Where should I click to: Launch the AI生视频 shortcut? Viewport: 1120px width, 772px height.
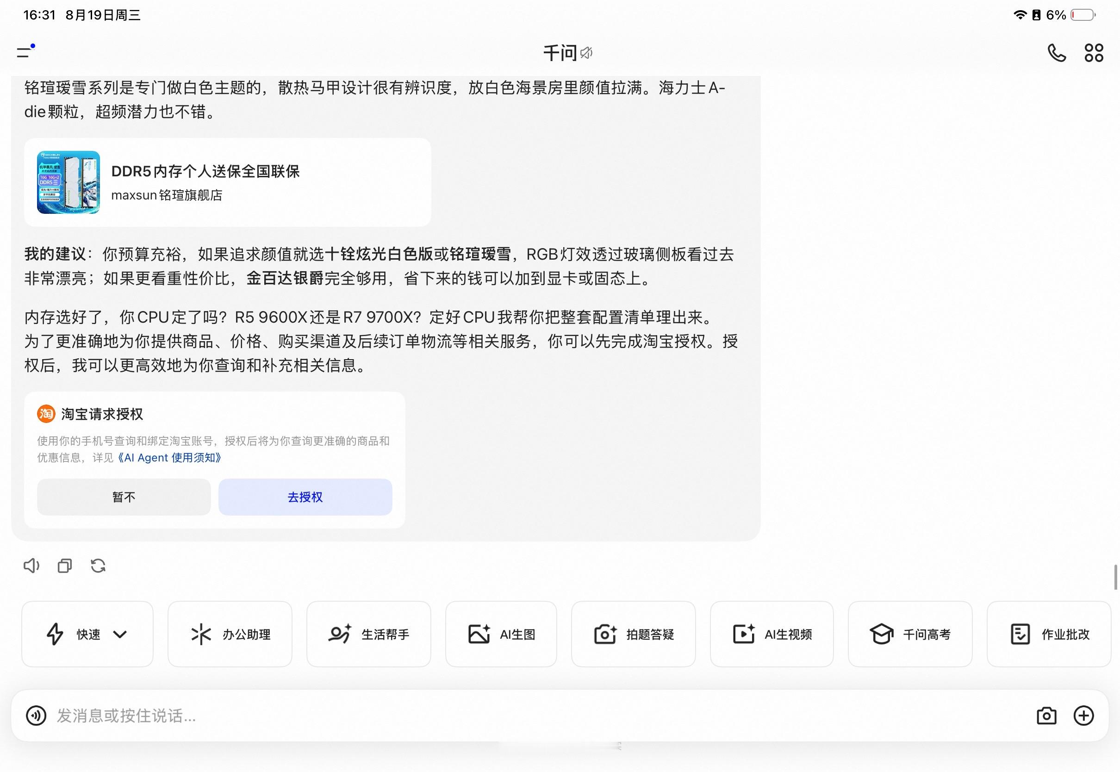(x=772, y=634)
